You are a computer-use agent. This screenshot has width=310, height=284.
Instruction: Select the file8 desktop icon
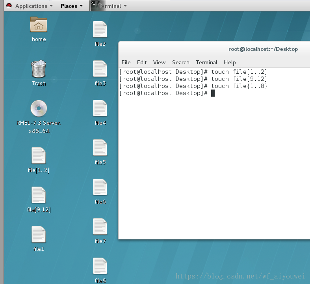pyautogui.click(x=100, y=266)
